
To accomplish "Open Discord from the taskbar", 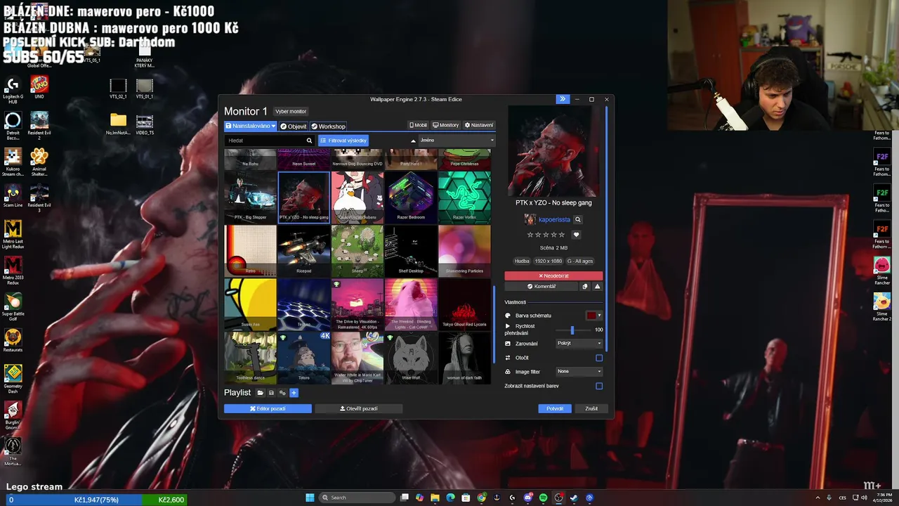I will pyautogui.click(x=527, y=498).
